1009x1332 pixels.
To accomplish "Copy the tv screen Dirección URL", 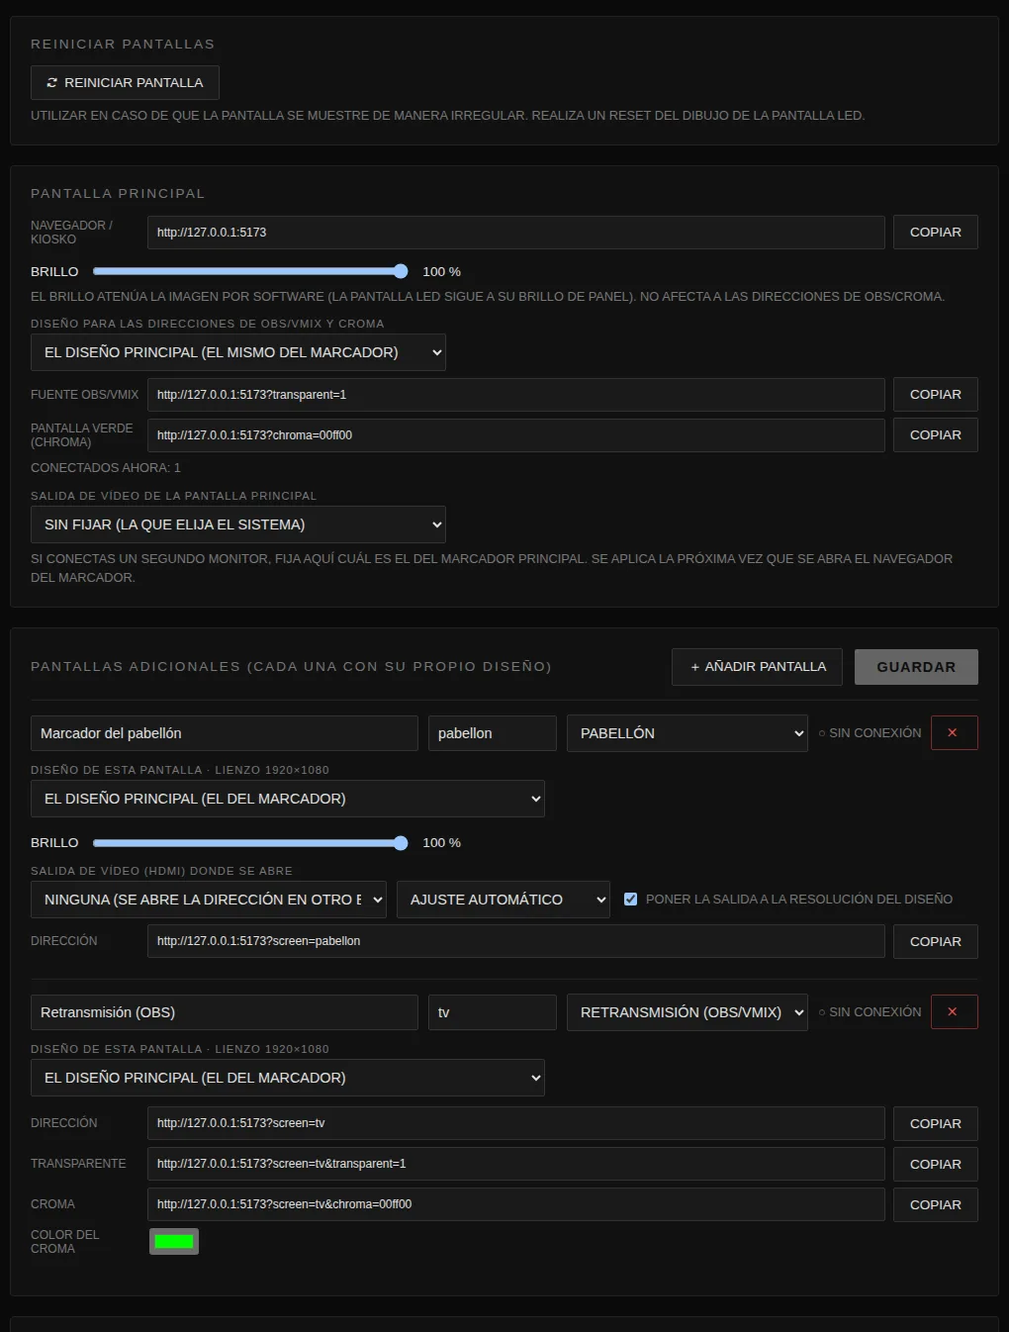I will tap(935, 1124).
